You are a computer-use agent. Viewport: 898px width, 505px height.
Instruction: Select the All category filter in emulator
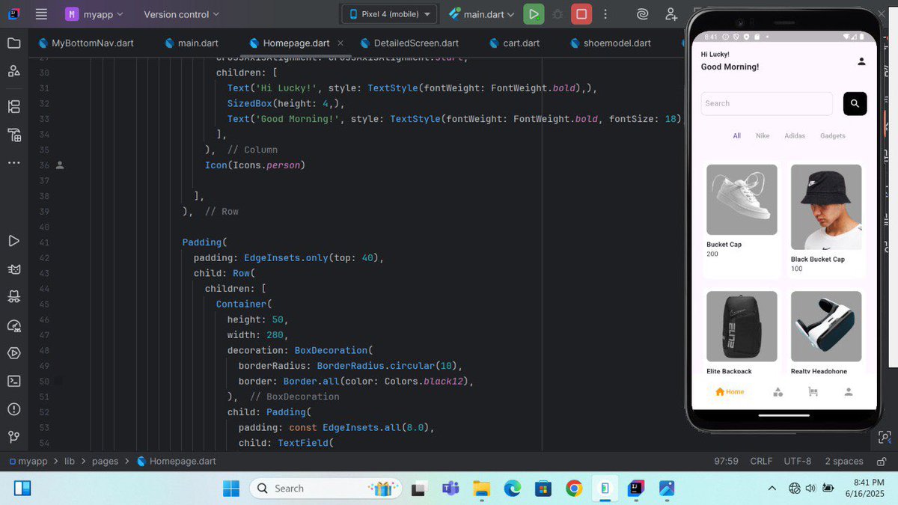click(737, 136)
